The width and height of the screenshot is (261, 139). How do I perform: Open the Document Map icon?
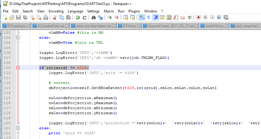(x=169, y=17)
